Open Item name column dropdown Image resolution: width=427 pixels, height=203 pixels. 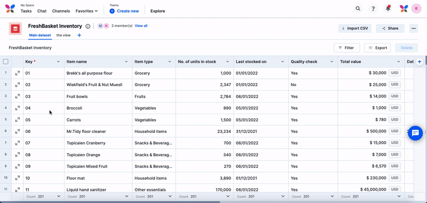(x=126, y=62)
